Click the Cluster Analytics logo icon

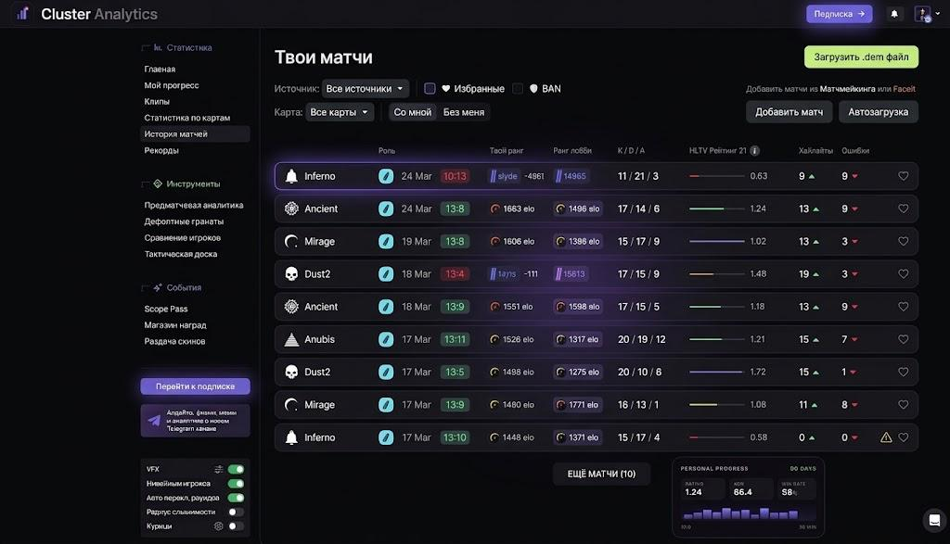(x=22, y=13)
